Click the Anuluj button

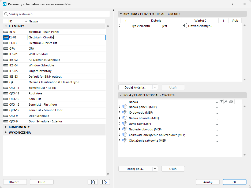tap(208, 182)
